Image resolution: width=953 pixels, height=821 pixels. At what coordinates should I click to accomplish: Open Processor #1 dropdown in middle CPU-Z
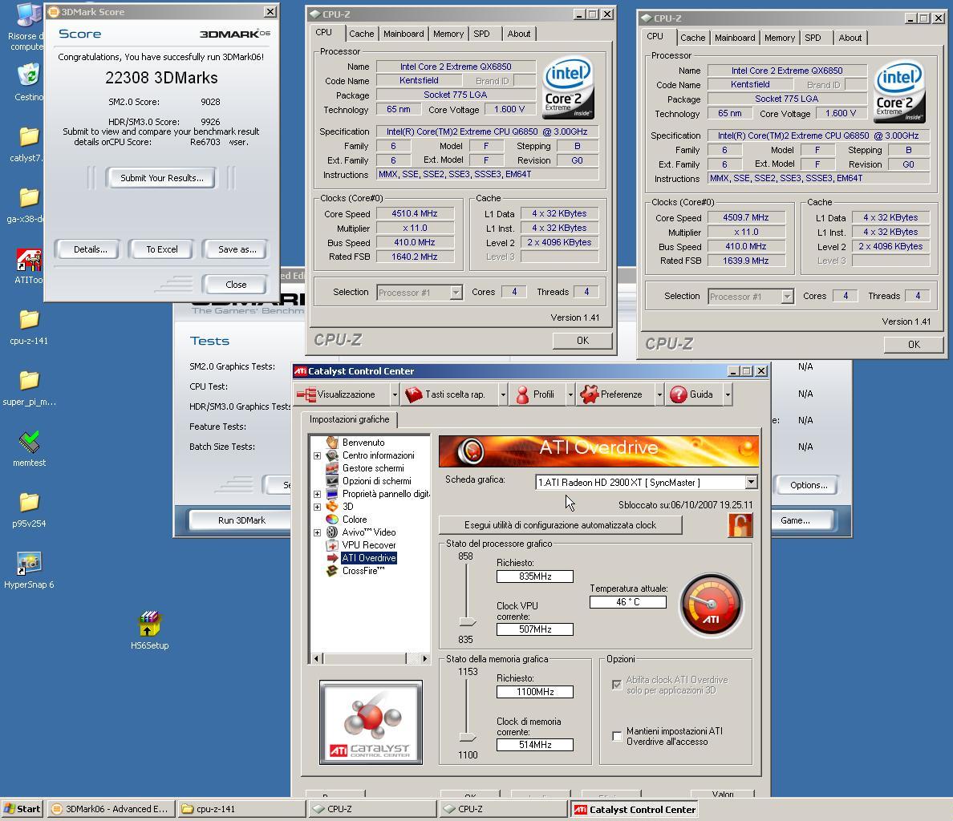coord(456,293)
